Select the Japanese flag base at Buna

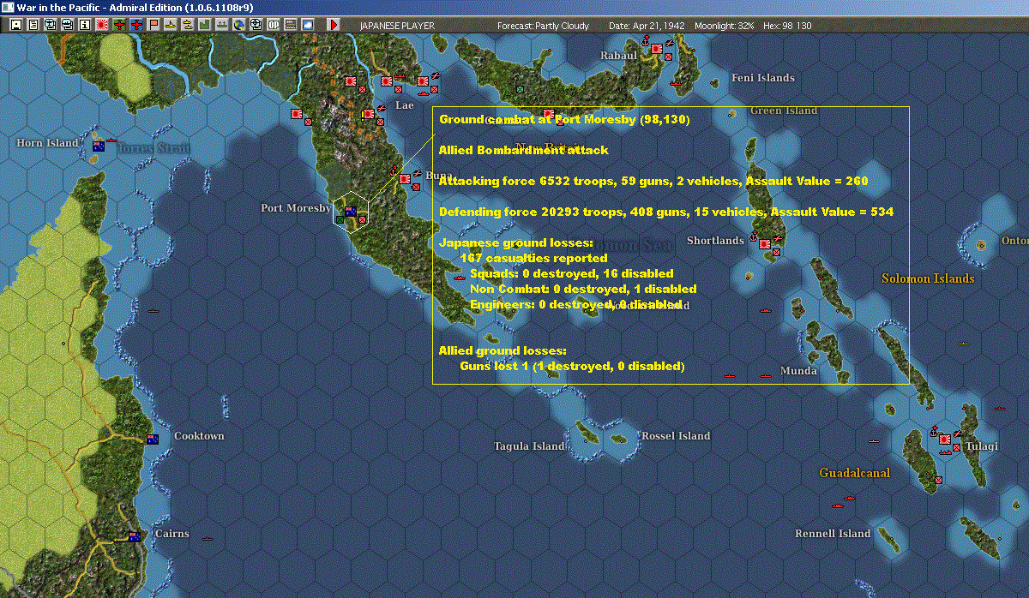pos(405,180)
